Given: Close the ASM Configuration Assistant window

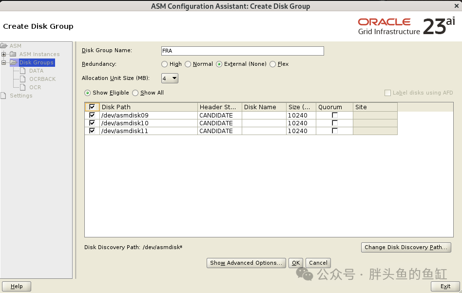Looking at the screenshot, I should pyautogui.click(x=457, y=6).
